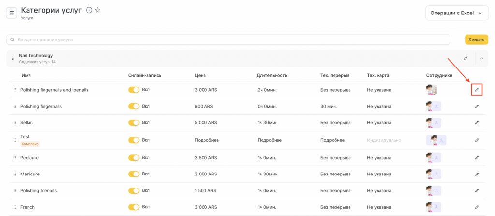The height and width of the screenshot is (216, 495).
Task: Click the Подробнее price link for Test
Action: tap(206, 140)
